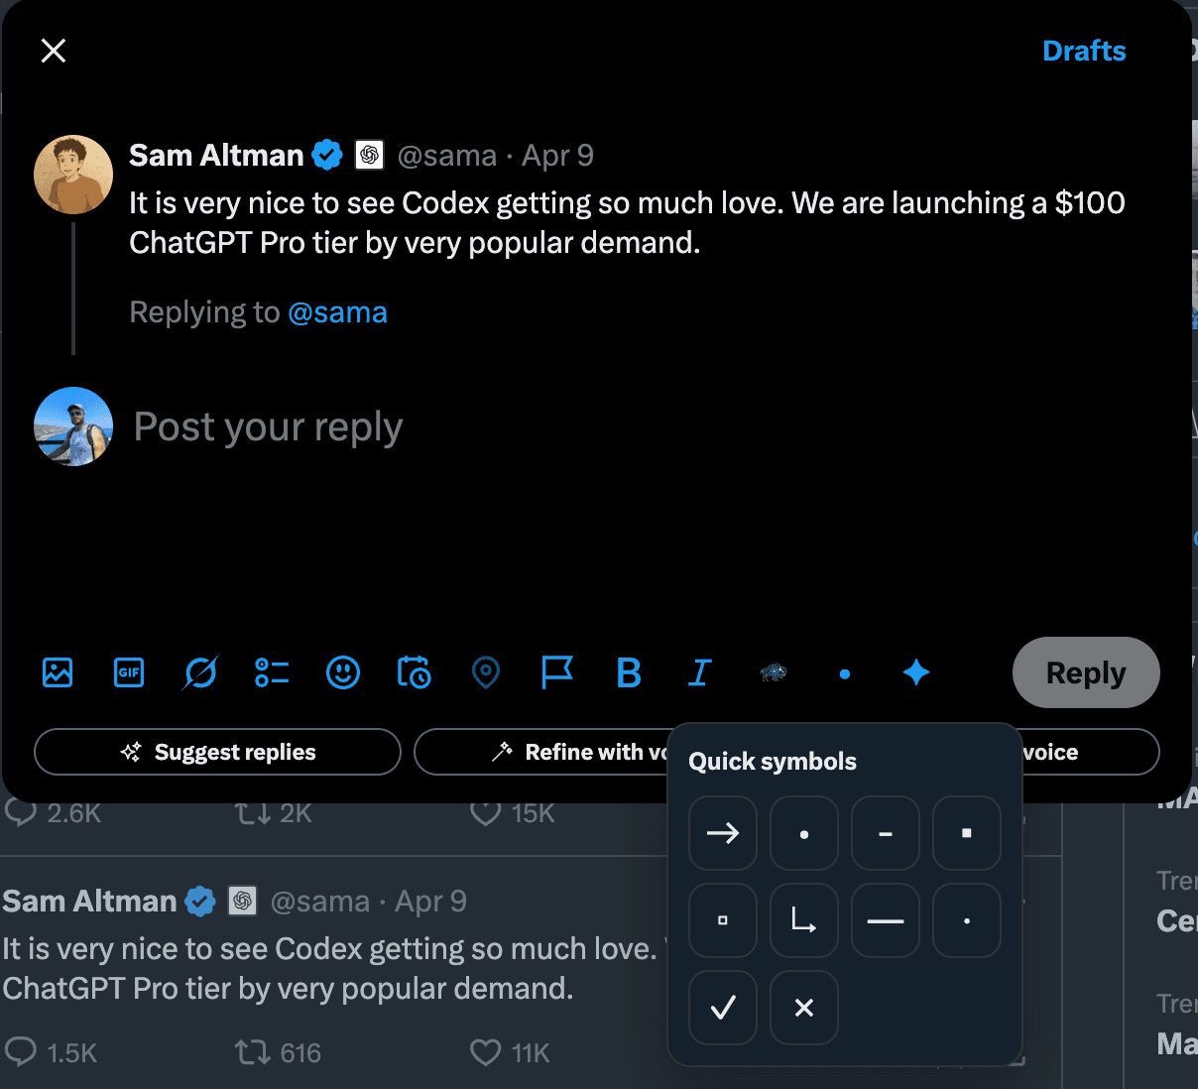This screenshot has height=1089, width=1198.
Task: Attach an image to the reply
Action: (58, 672)
